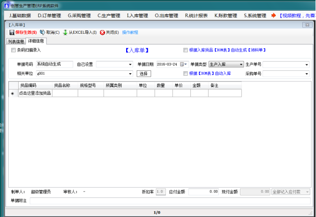
Task: Open the 操作教程 tutorial link
Action: (130, 32)
